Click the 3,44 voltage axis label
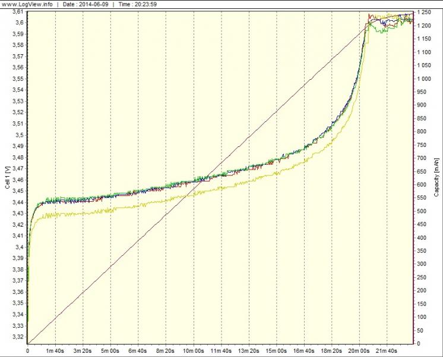The width and height of the screenshot is (443, 357). 18,202
